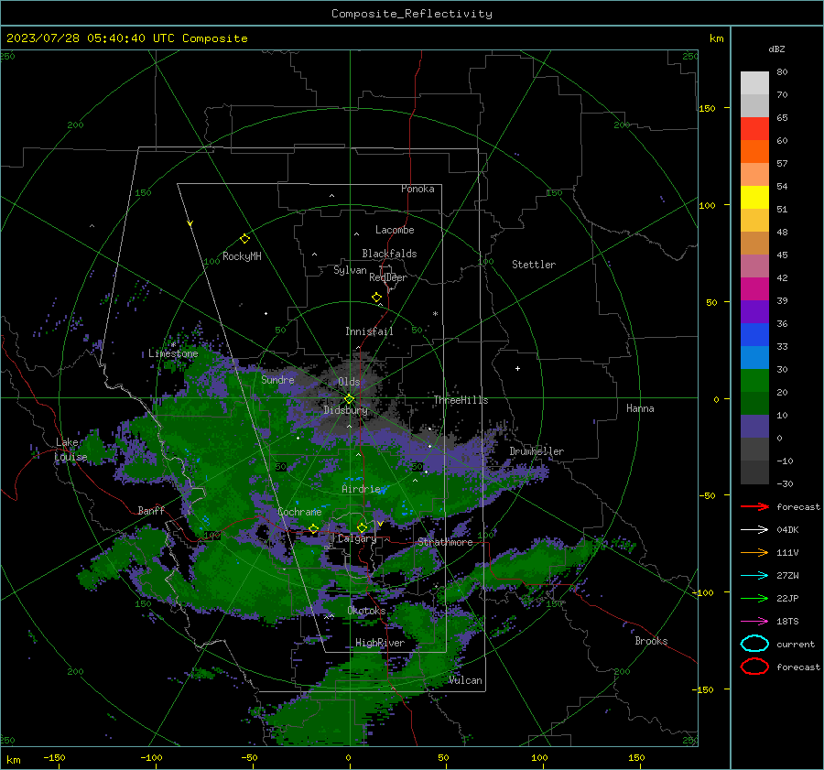The width and height of the screenshot is (824, 770).
Task: Select the orange 111V arrow icon
Action: point(754,552)
